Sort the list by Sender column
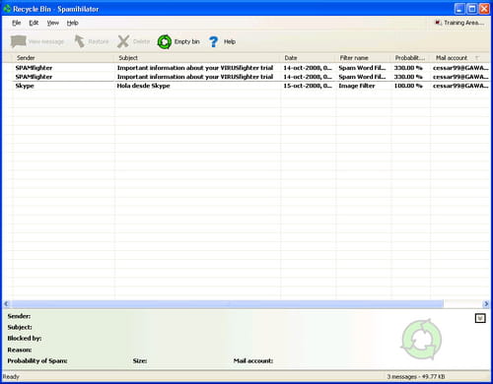This screenshot has height=384, width=493. click(x=64, y=58)
